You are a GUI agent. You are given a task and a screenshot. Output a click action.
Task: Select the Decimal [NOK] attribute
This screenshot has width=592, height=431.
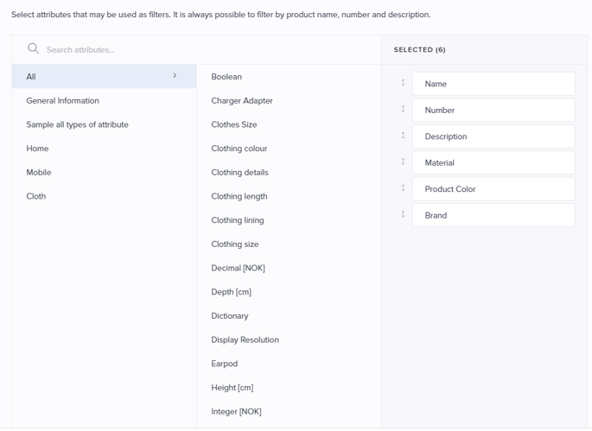click(x=238, y=268)
